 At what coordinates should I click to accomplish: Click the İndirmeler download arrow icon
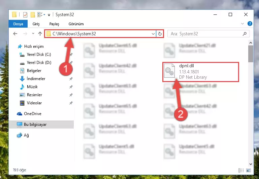22,79
